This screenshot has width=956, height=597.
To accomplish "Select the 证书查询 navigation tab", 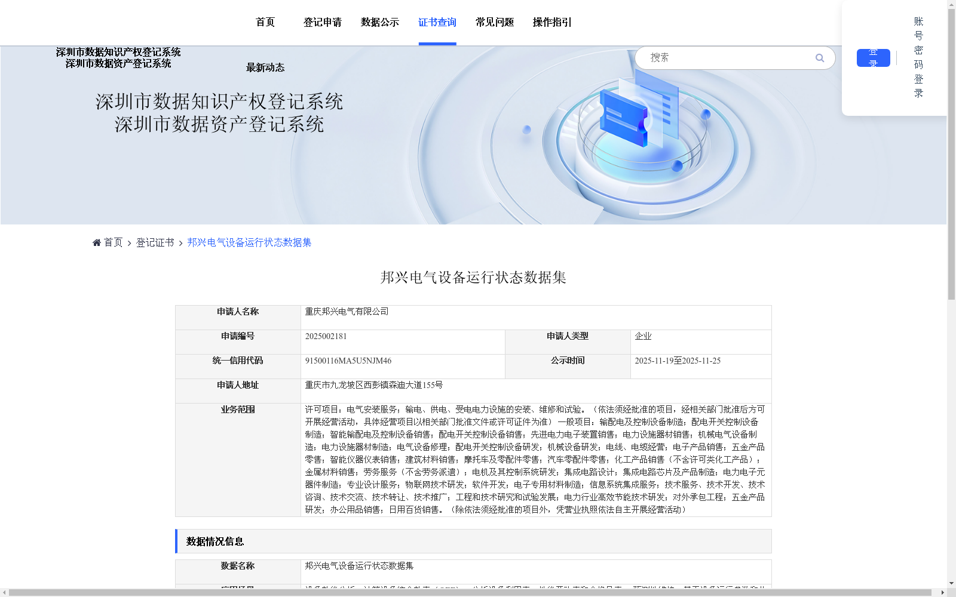I will (437, 22).
